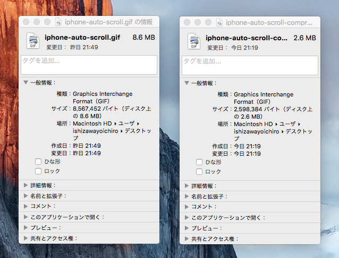Click the 場所 path in the 2.6 MB file window

(x=273, y=131)
